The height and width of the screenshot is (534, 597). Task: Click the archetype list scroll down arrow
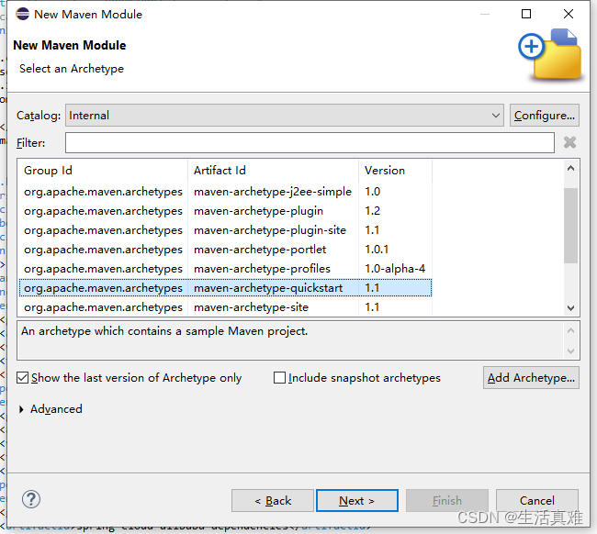tap(570, 308)
